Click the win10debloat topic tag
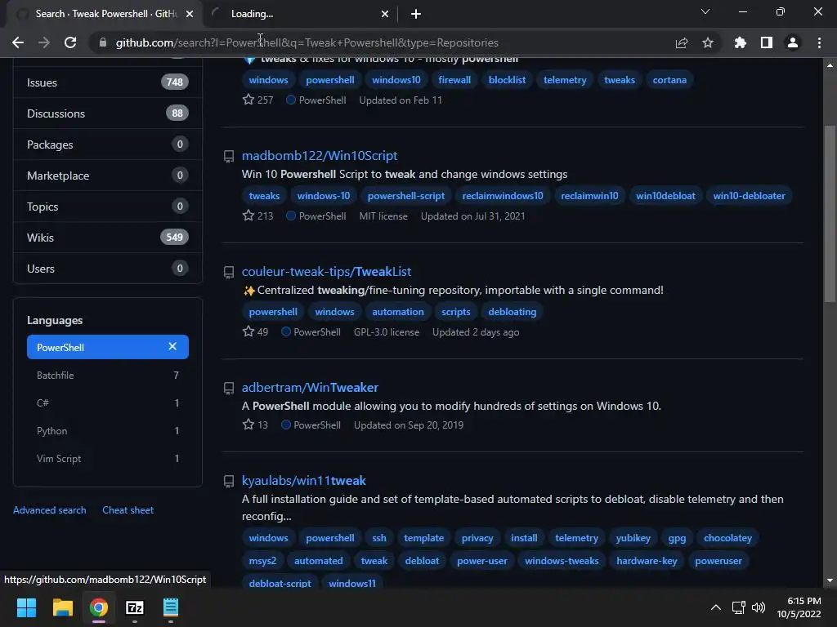Screen dimensions: 837x627 coord(665,196)
